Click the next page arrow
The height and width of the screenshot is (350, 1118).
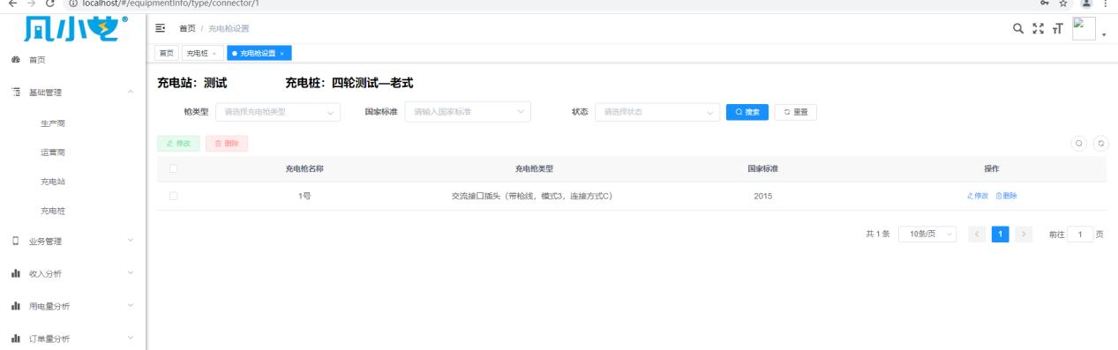click(1024, 234)
